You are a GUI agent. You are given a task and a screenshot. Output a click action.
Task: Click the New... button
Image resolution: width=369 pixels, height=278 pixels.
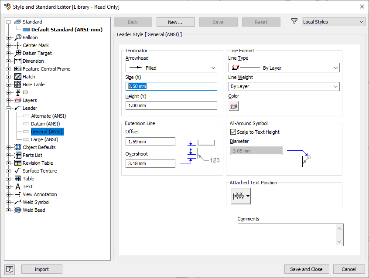[175, 22]
